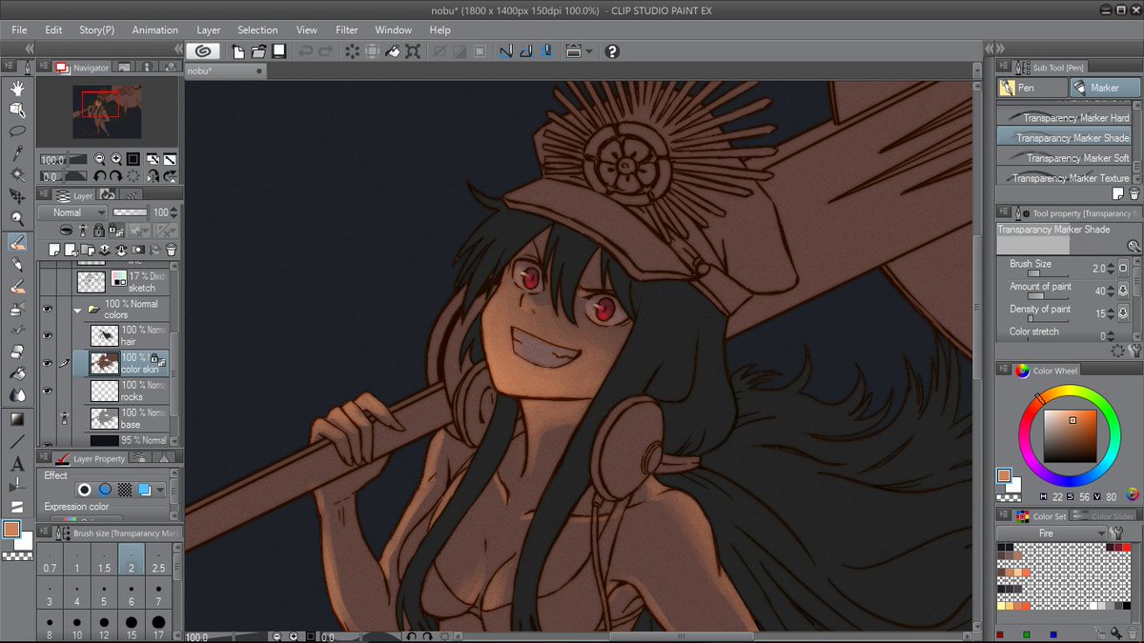Viewport: 1144px width, 643px height.
Task: Toggle Lock layer in Layer panel
Action: pyautogui.click(x=98, y=231)
